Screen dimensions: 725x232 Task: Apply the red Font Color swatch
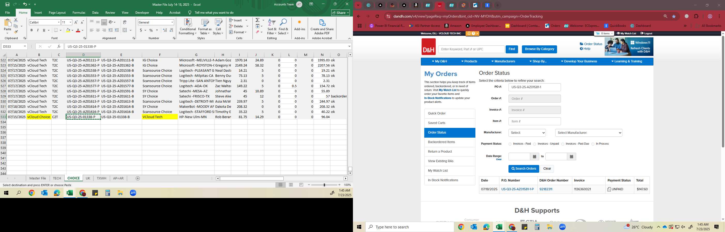(78, 30)
